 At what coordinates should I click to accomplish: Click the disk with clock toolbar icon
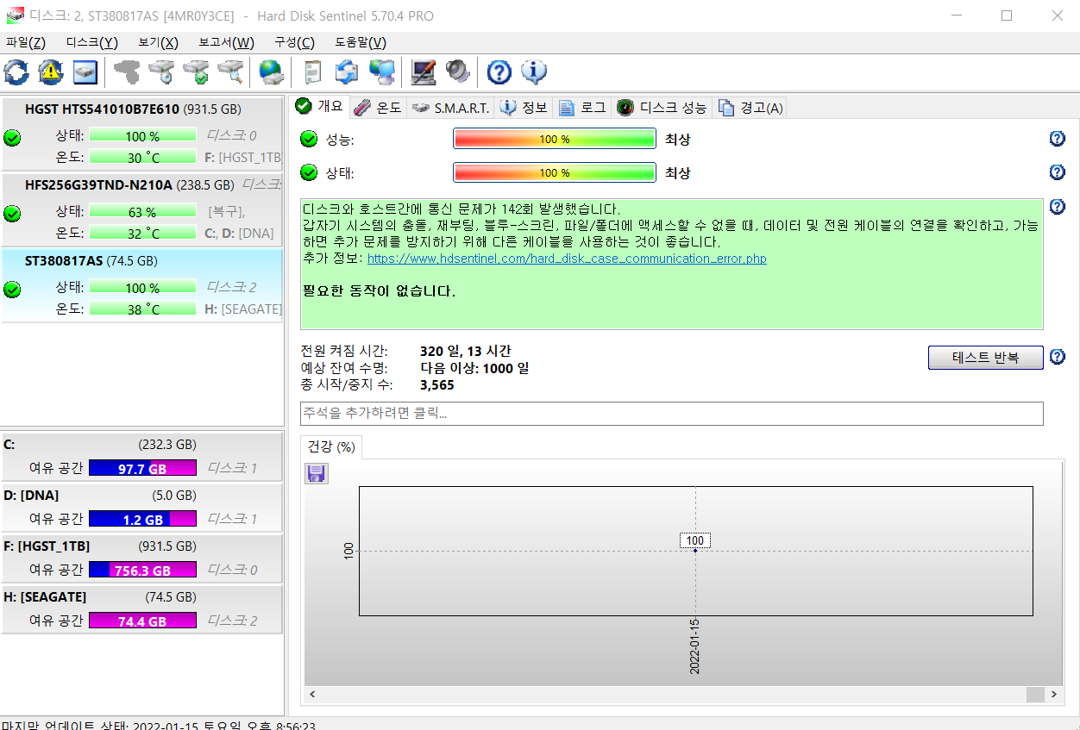(161, 72)
